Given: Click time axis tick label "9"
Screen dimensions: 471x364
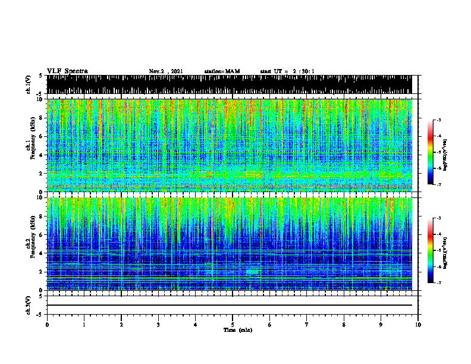Looking at the screenshot, I should [381, 325].
